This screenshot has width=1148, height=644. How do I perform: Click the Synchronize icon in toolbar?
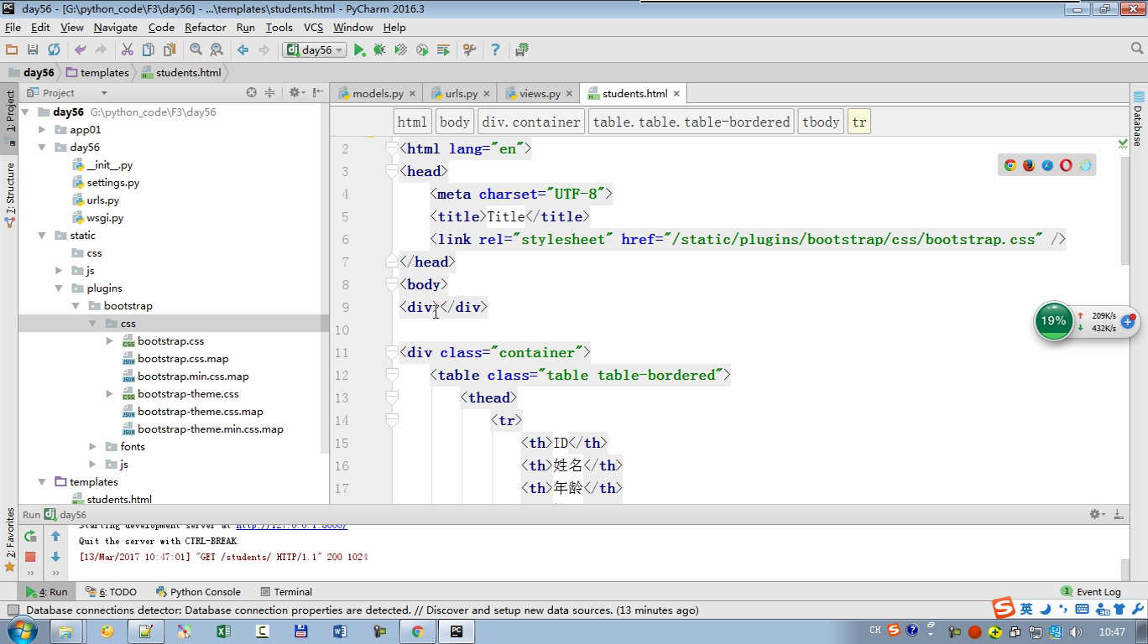tap(54, 50)
